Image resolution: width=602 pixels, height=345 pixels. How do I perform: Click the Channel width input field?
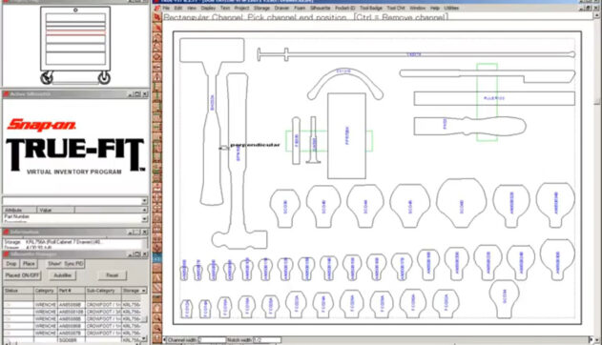[x=212, y=340]
